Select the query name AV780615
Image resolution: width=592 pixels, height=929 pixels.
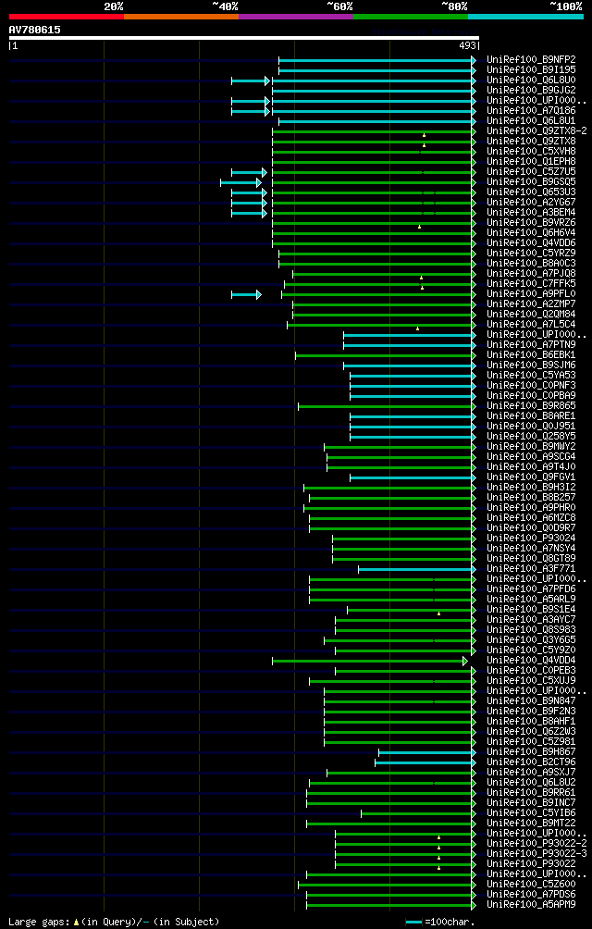(34, 30)
